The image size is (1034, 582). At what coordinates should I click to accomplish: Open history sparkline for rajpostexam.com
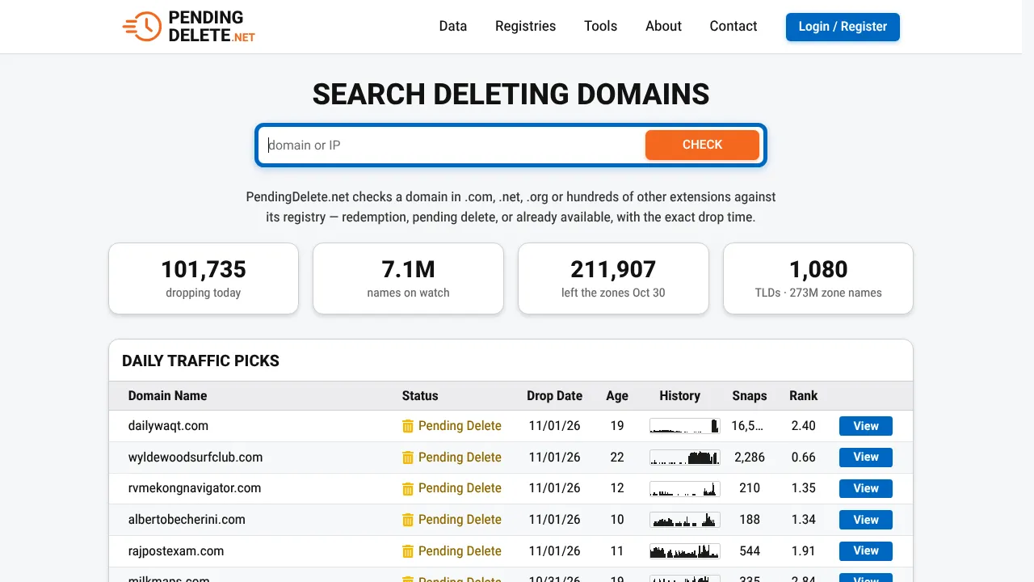685,551
